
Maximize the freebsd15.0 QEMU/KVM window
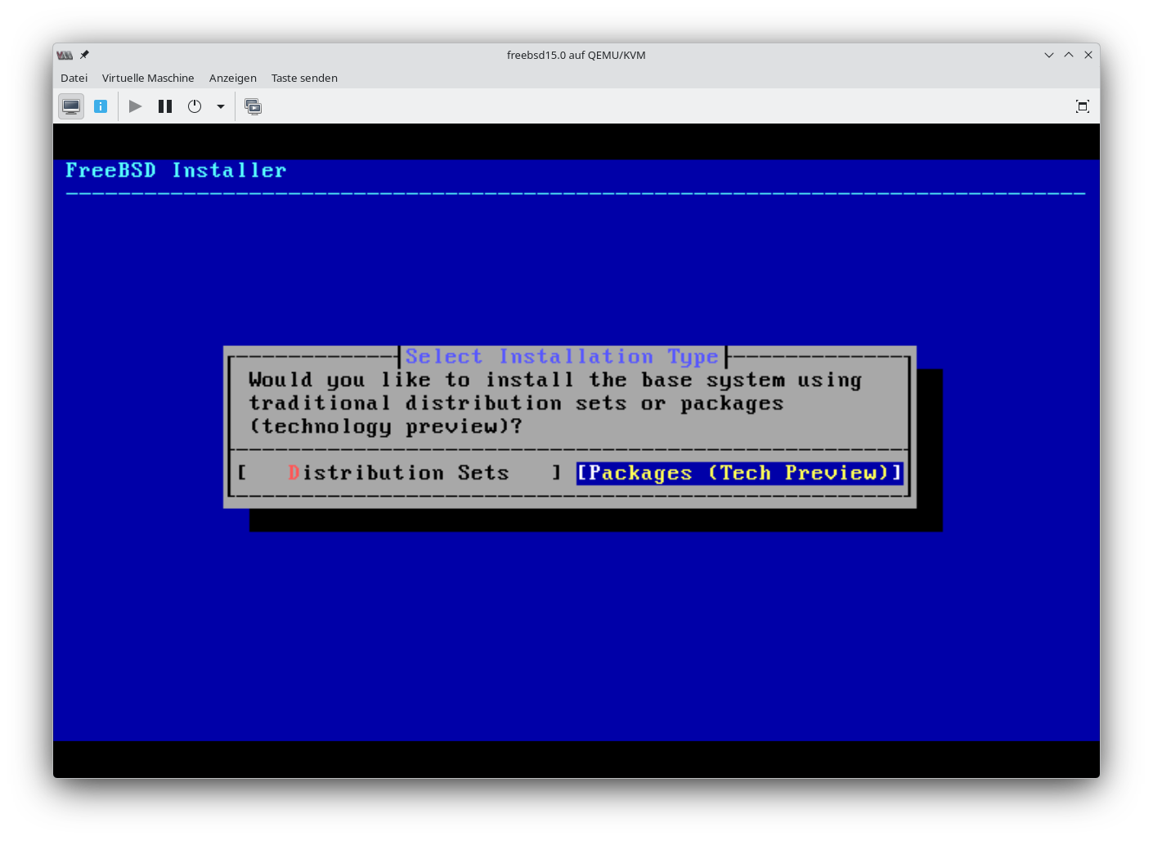(1068, 55)
